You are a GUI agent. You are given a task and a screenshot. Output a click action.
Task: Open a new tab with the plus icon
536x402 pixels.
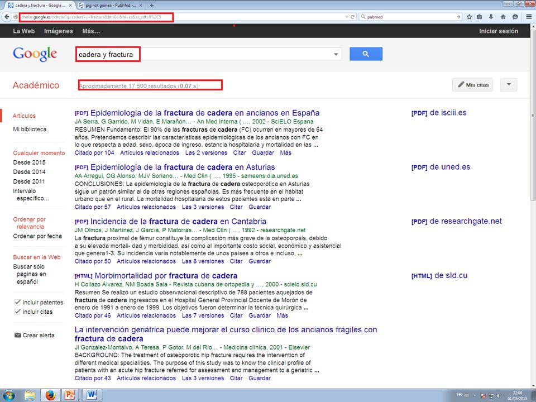152,5
